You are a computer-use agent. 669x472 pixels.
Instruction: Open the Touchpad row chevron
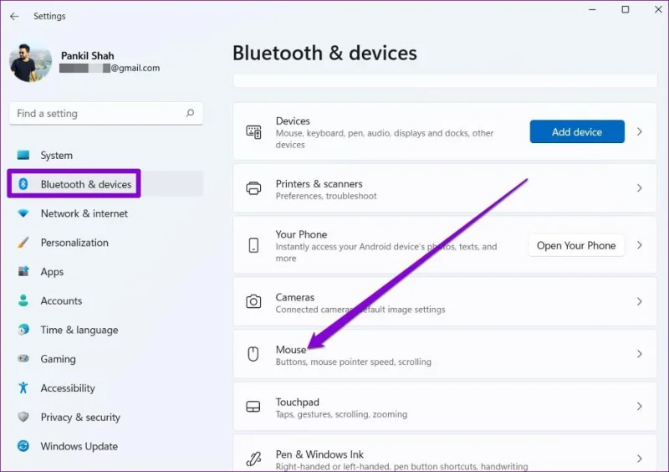click(639, 406)
